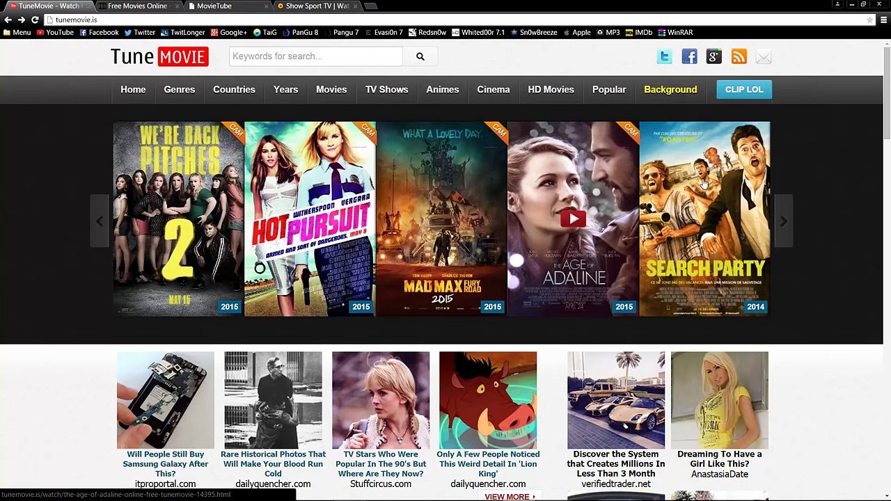Open Rare Historical Photos ad link
This screenshot has width=891, height=501.
tap(273, 464)
